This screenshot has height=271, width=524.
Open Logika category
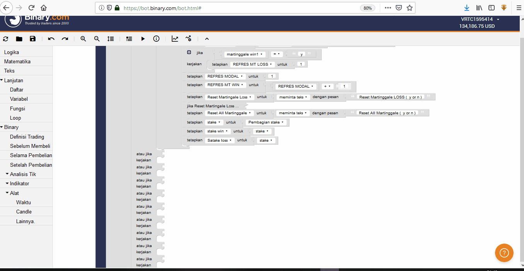(26, 52)
